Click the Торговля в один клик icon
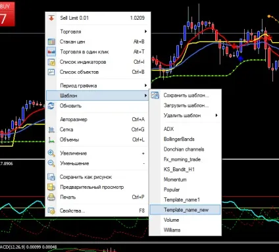 (51, 52)
